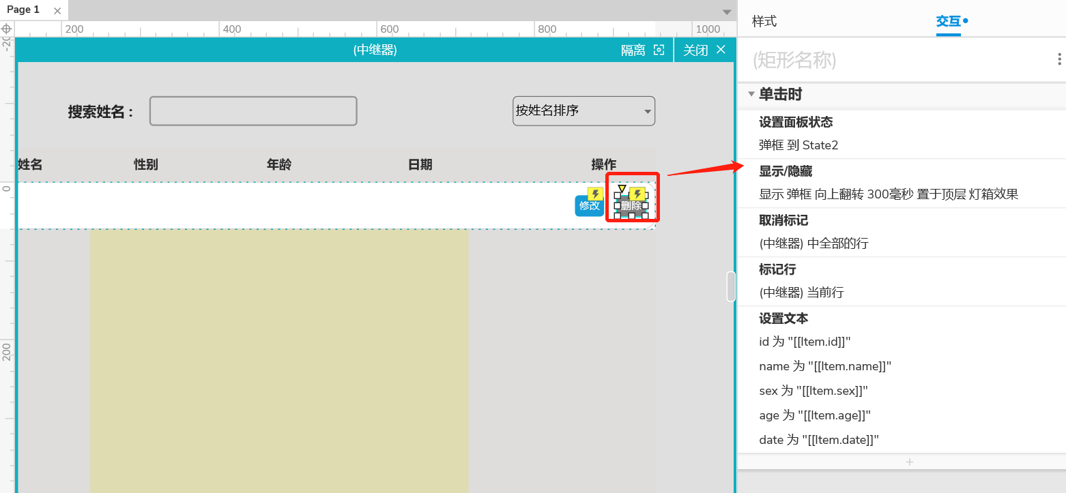Close the Page 1 tab
The width and height of the screenshot is (1066, 493).
tap(57, 10)
